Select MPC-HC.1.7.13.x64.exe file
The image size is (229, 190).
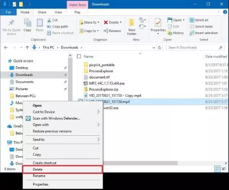(107, 83)
